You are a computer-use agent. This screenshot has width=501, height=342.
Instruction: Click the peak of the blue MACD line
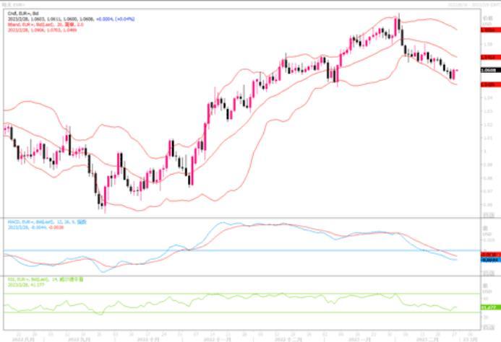pos(223,223)
